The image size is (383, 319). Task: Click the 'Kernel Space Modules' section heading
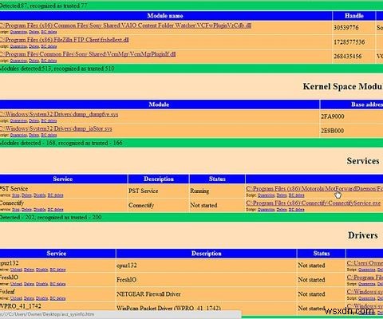tap(343, 86)
